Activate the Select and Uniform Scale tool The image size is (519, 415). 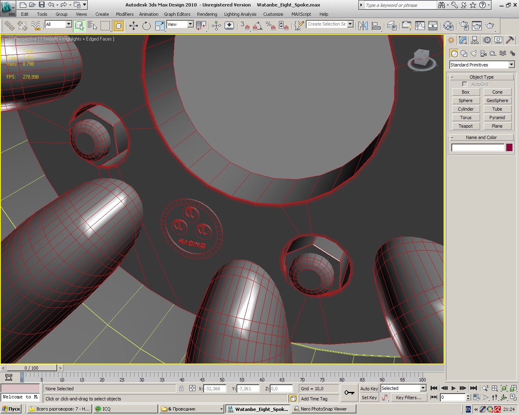click(160, 26)
